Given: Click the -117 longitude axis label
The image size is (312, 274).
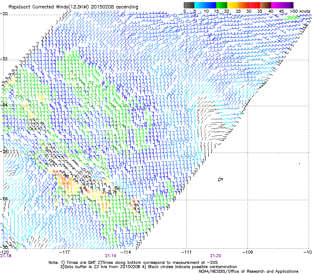Looking at the screenshot, I should point(65,252).
